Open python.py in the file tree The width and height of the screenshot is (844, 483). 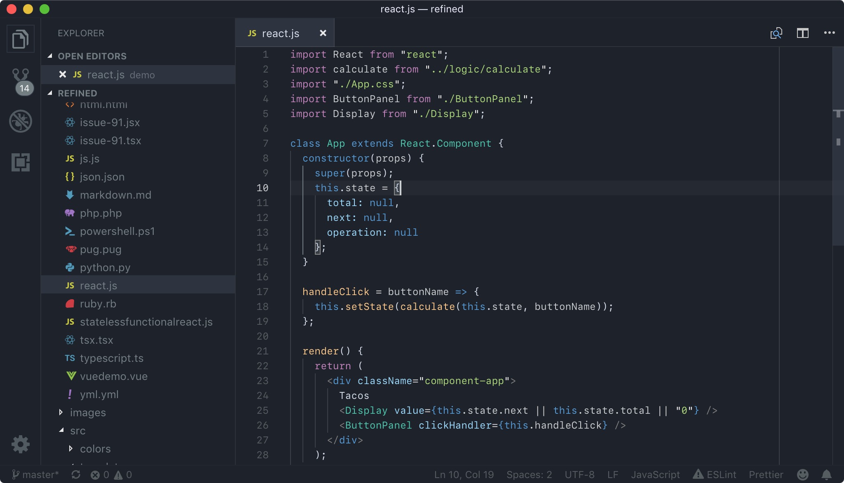(x=105, y=267)
